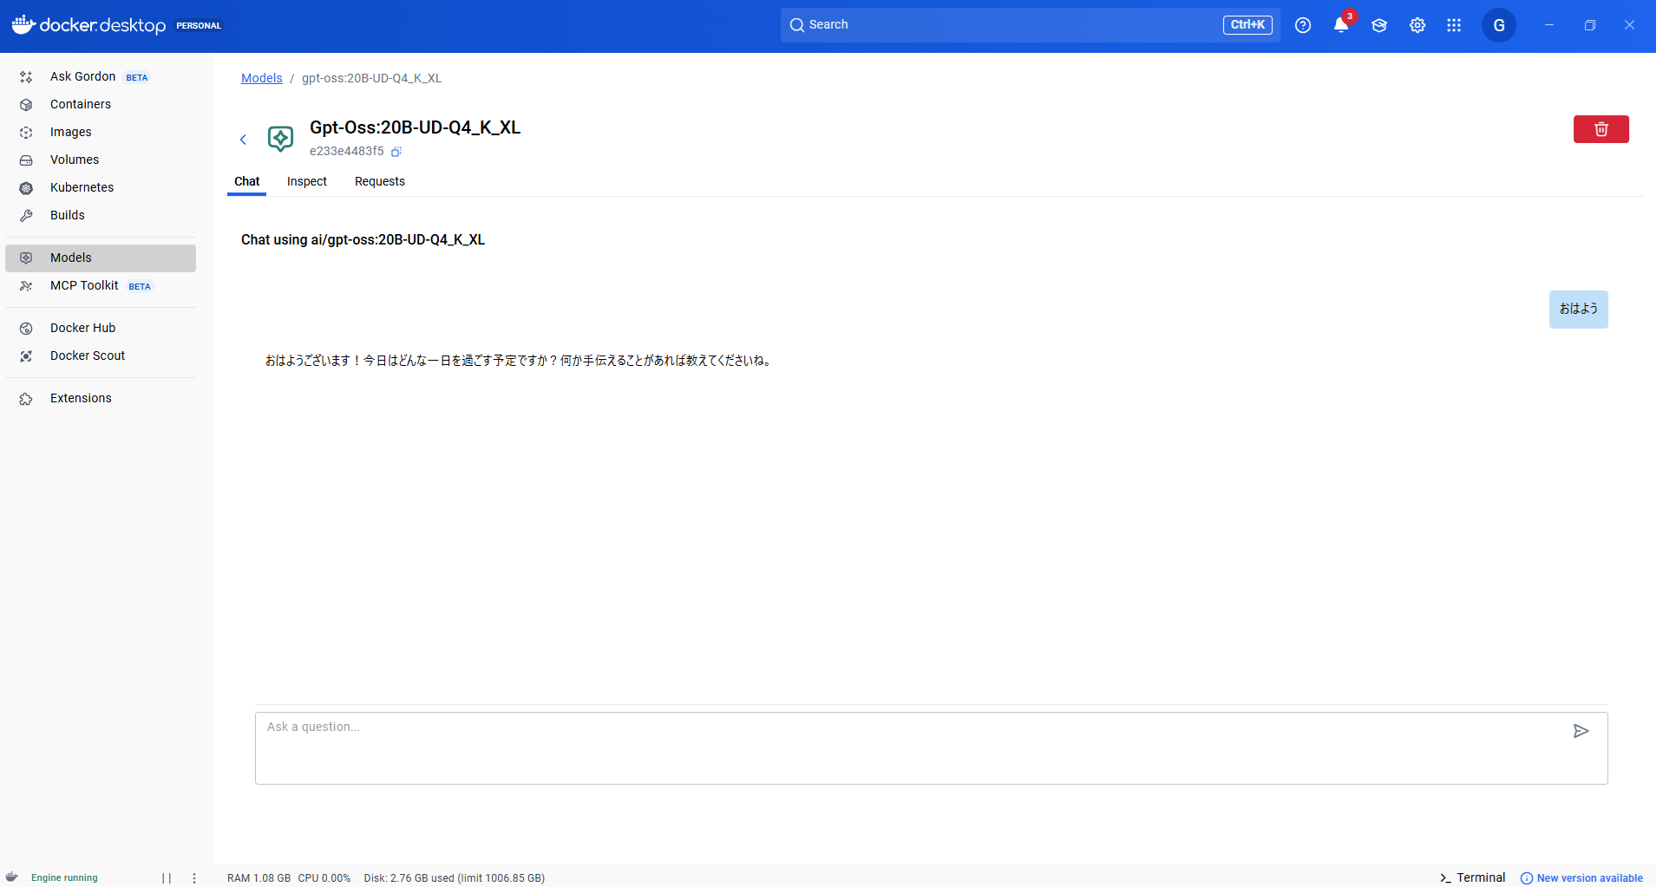The width and height of the screenshot is (1656, 887).
Task: Go to Images in the sidebar
Action: coord(101,132)
